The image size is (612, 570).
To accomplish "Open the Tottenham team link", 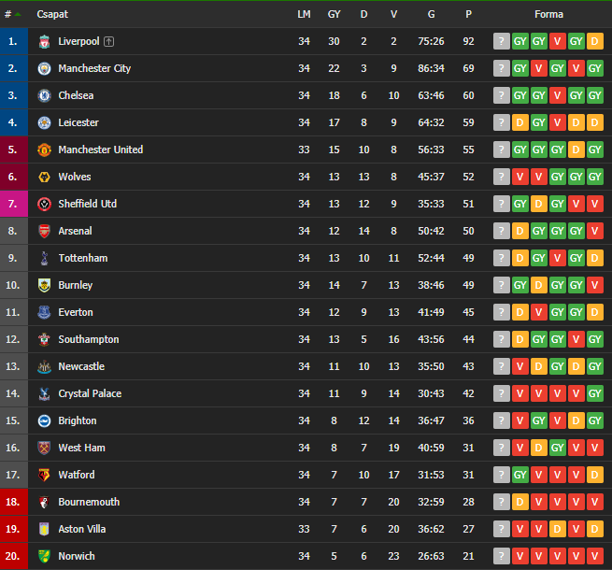I will [x=82, y=258].
